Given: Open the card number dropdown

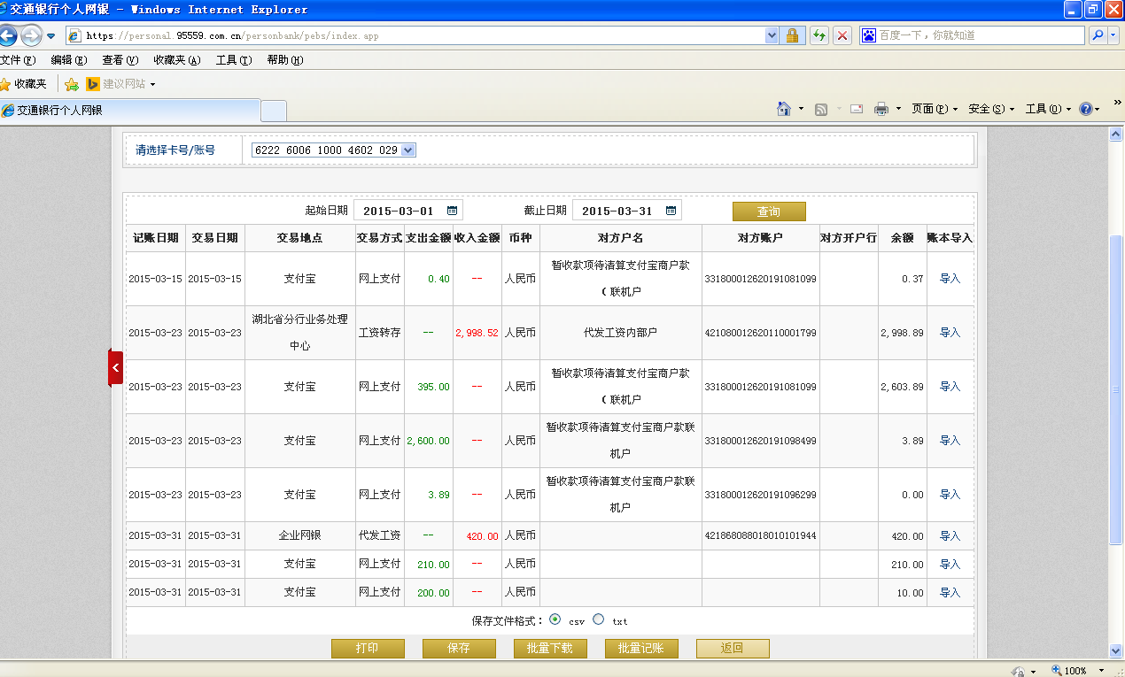Looking at the screenshot, I should tap(407, 150).
